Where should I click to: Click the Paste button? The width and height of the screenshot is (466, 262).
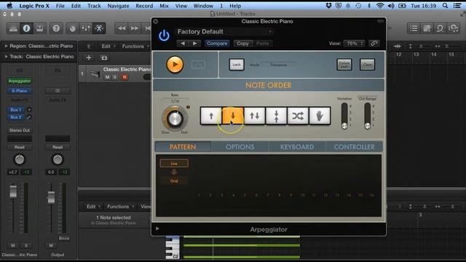point(262,44)
